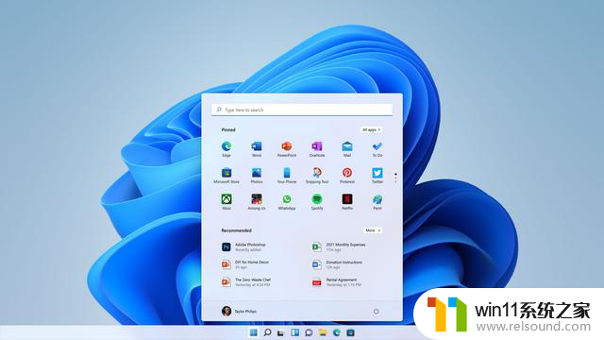This screenshot has width=604, height=340.
Task: Open the Paint app
Action: 377,201
